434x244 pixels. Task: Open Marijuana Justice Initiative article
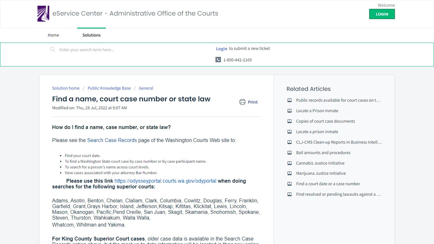click(x=321, y=173)
